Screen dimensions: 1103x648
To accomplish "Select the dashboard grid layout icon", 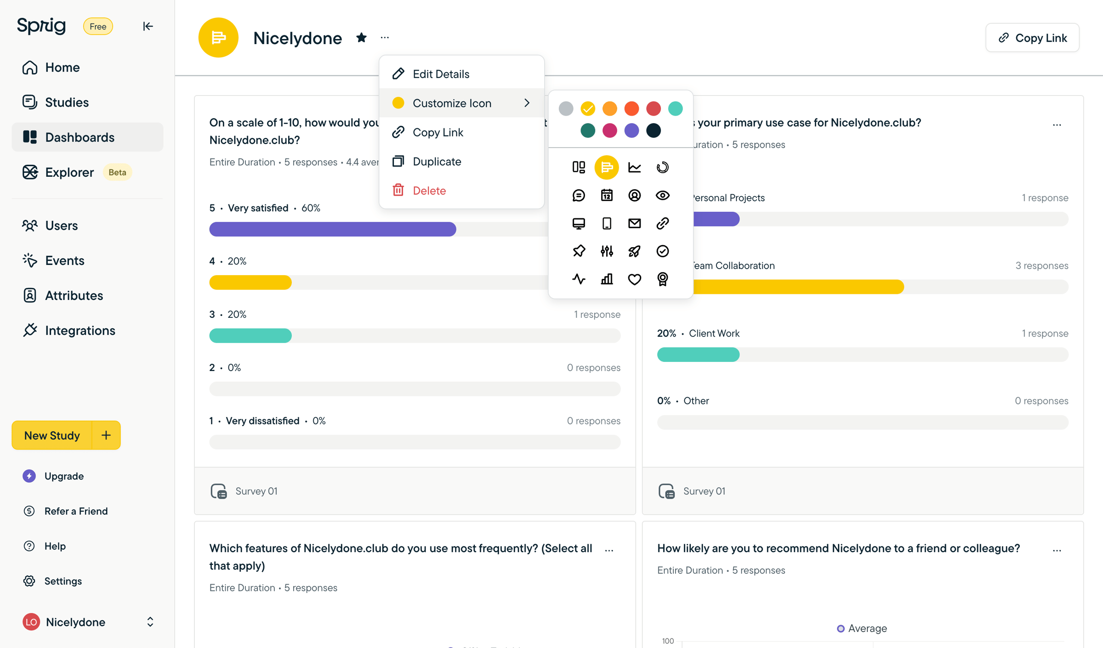I will (x=579, y=167).
